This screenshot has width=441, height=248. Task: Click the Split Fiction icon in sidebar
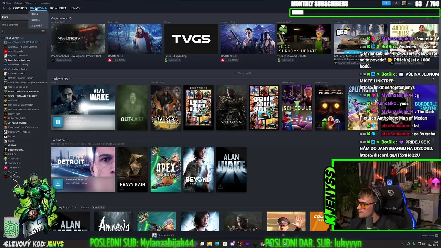(x=6, y=163)
